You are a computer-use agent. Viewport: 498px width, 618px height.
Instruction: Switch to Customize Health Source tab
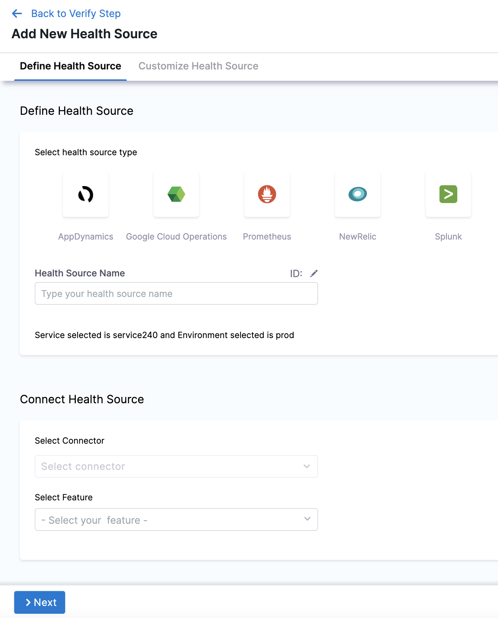(x=198, y=66)
